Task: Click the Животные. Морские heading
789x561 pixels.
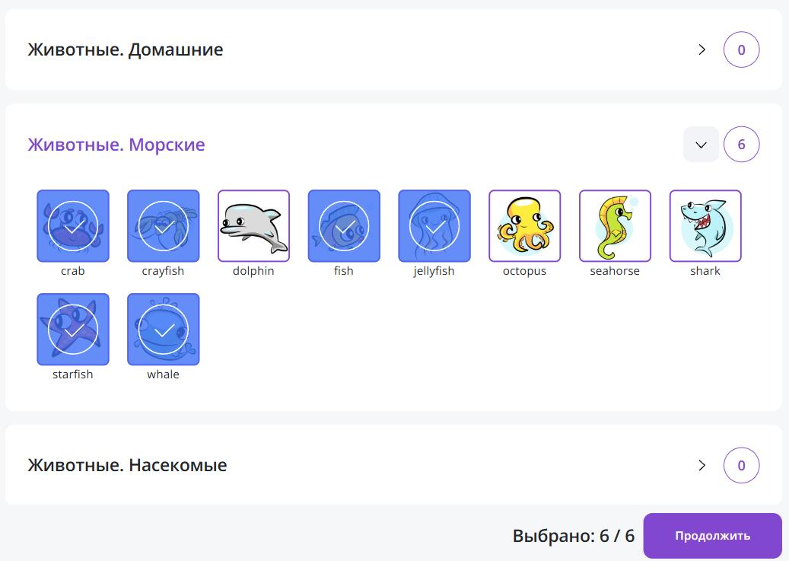Action: coord(116,145)
